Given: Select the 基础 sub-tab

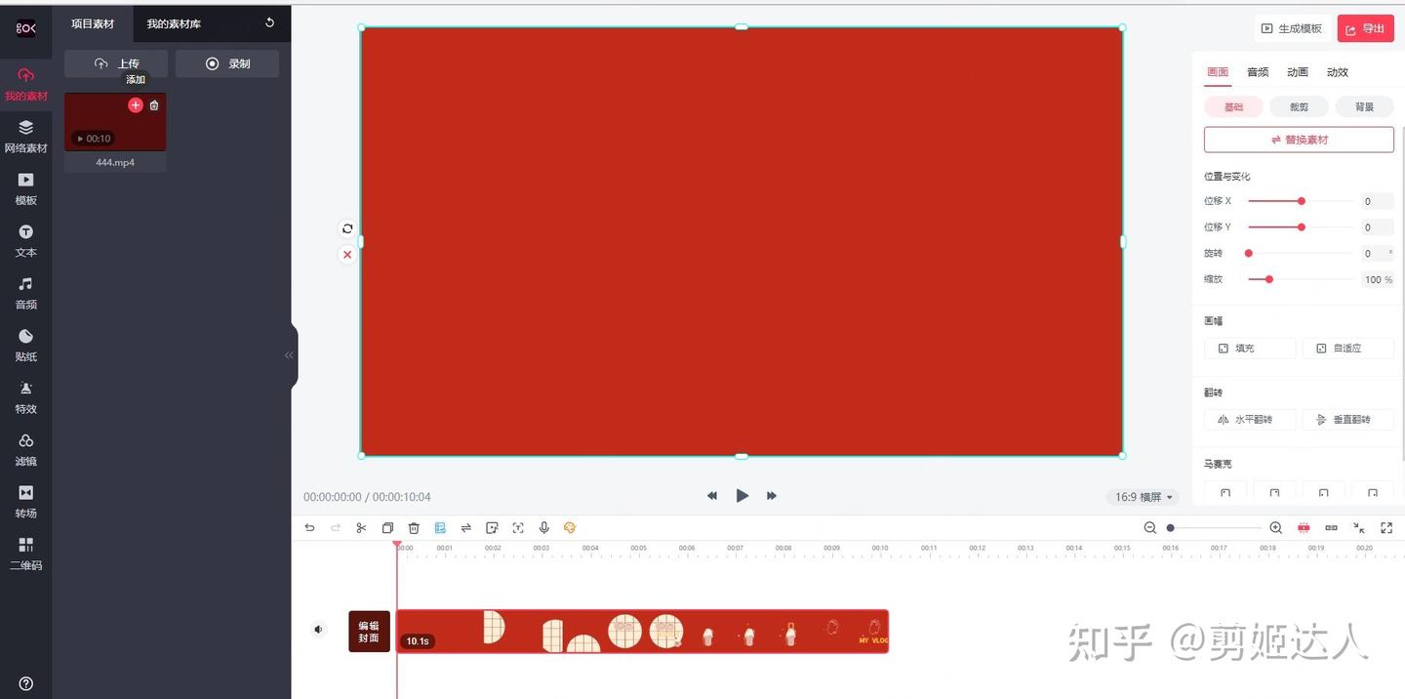Looking at the screenshot, I should pos(1233,107).
